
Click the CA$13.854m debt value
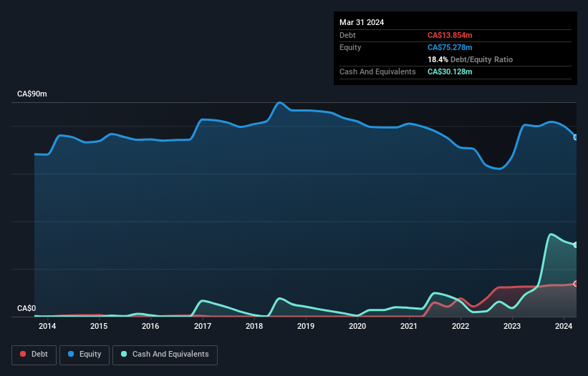450,35
